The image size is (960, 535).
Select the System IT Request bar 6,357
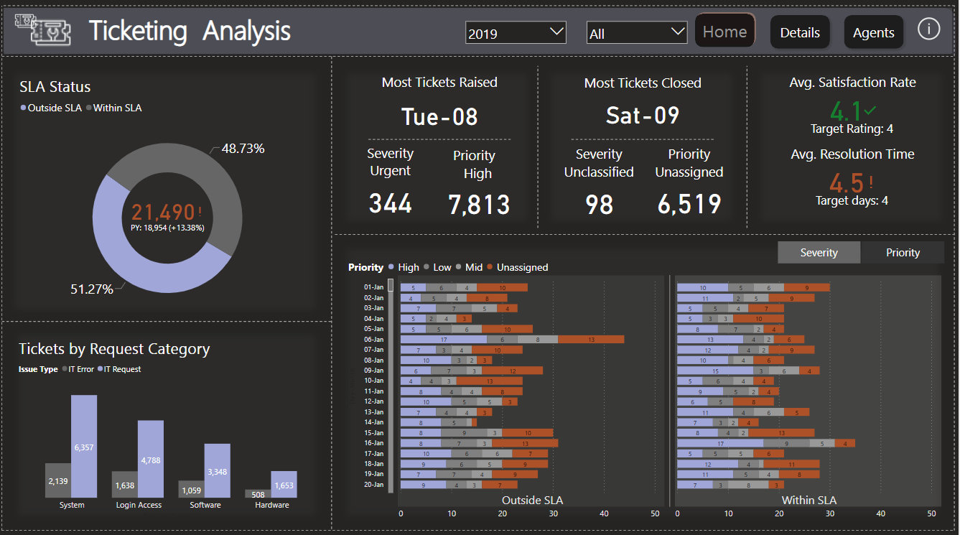[83, 446]
